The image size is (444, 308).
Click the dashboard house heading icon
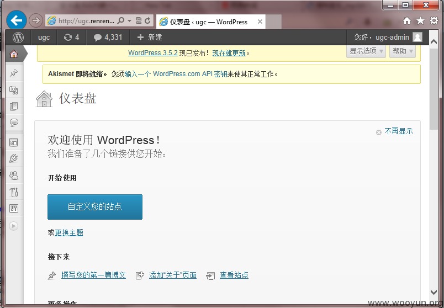pyautogui.click(x=44, y=99)
